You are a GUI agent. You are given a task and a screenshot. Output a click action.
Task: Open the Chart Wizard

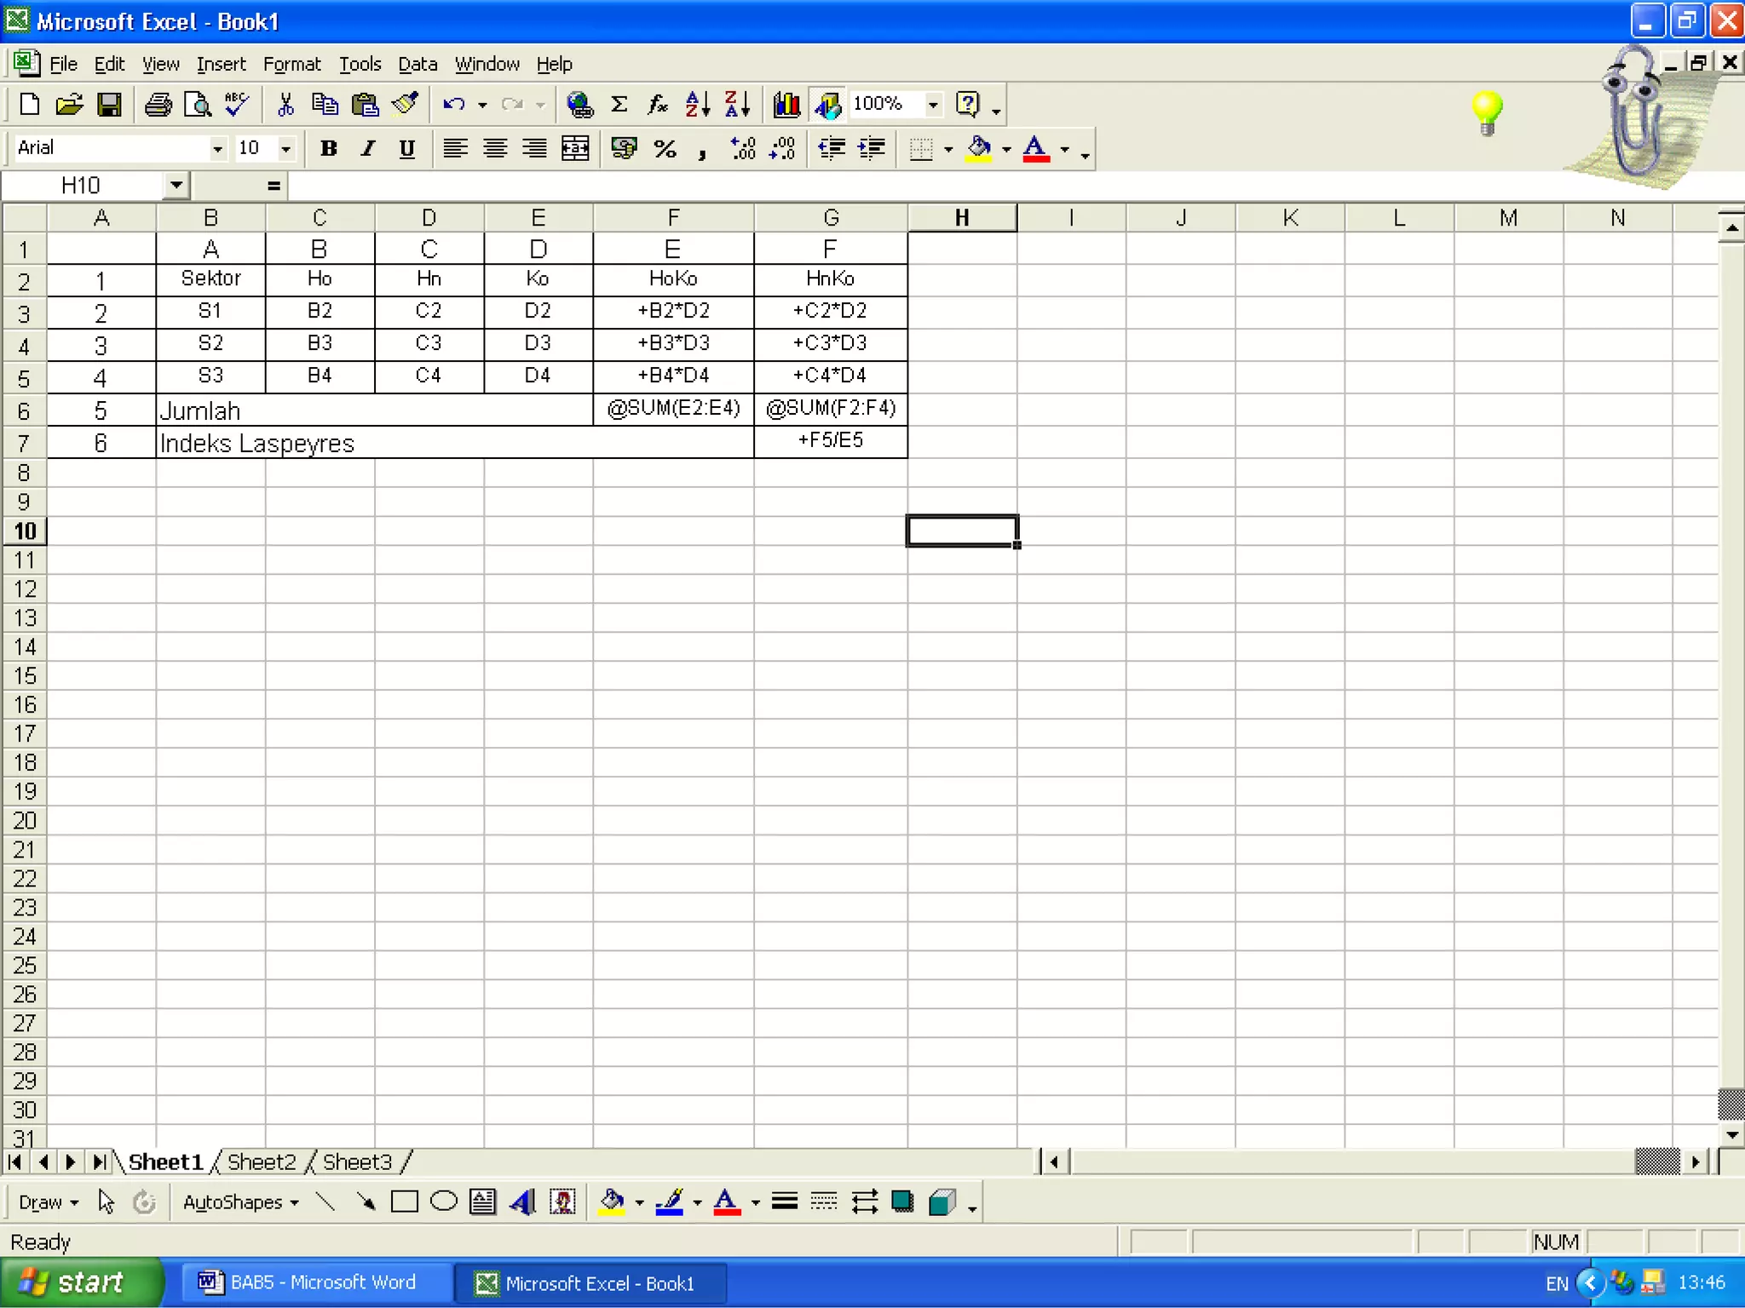[786, 105]
